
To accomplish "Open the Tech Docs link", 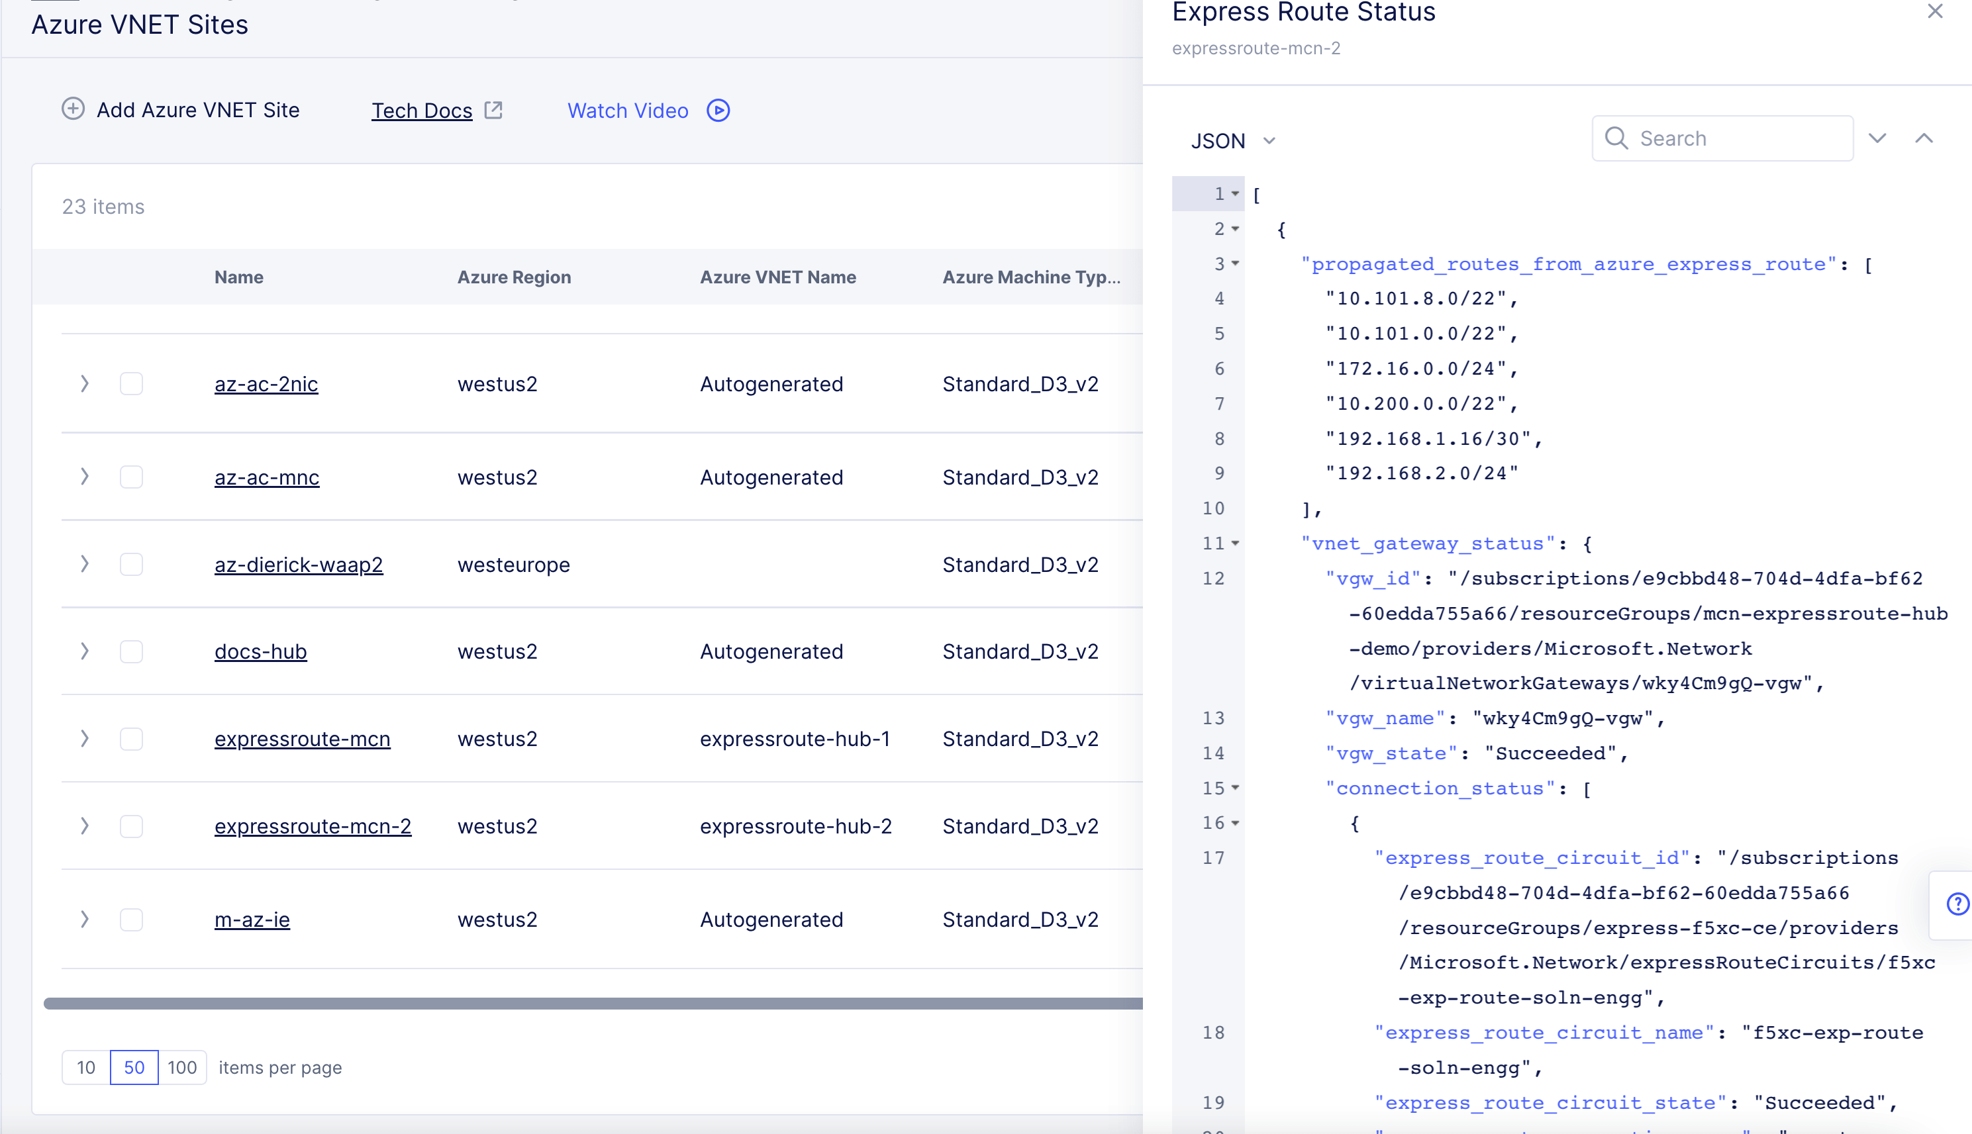I will click(x=421, y=111).
